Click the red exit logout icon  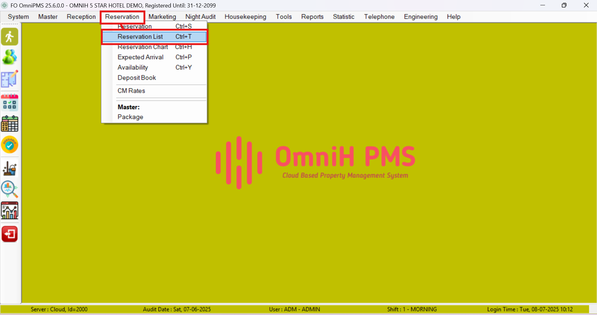click(10, 234)
